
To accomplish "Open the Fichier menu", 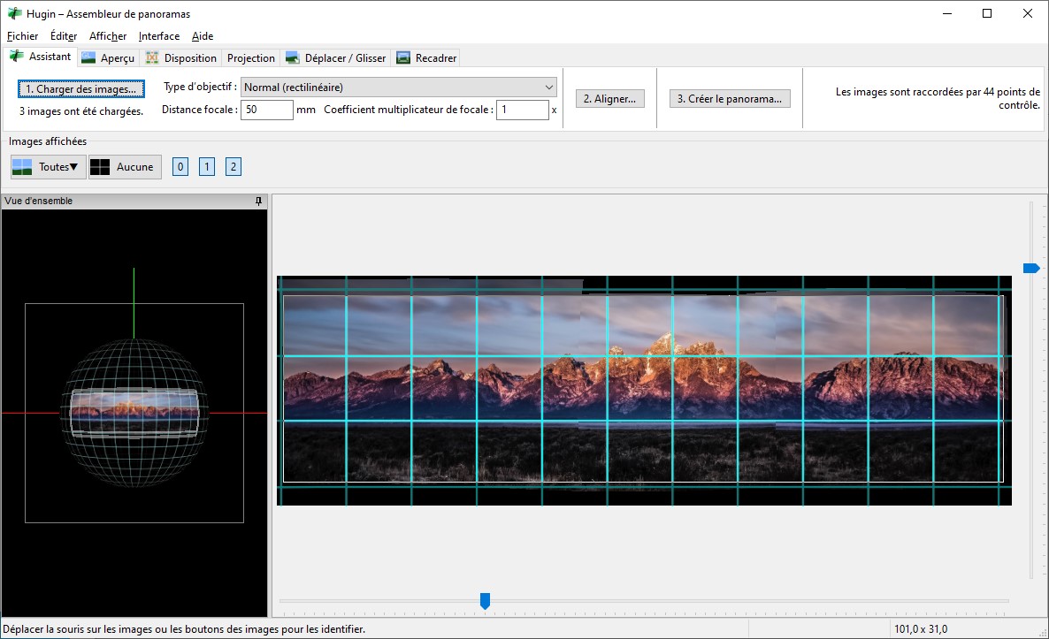I will (x=22, y=36).
